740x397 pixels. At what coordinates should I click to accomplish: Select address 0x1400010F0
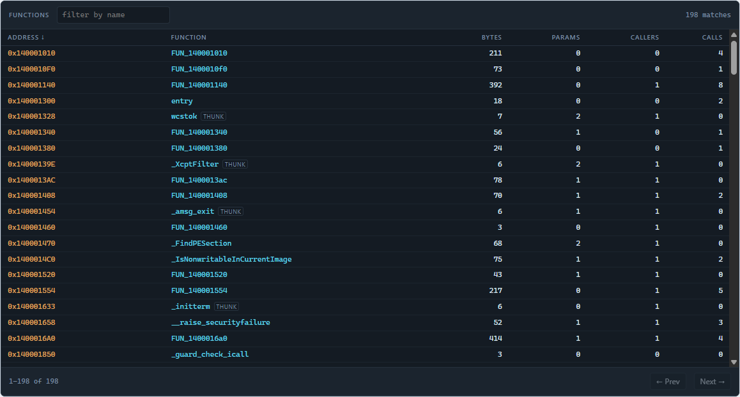pos(31,70)
